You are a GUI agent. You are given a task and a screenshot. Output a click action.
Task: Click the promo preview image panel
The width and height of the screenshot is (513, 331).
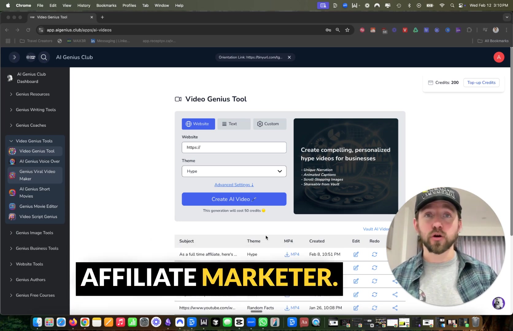pyautogui.click(x=346, y=166)
